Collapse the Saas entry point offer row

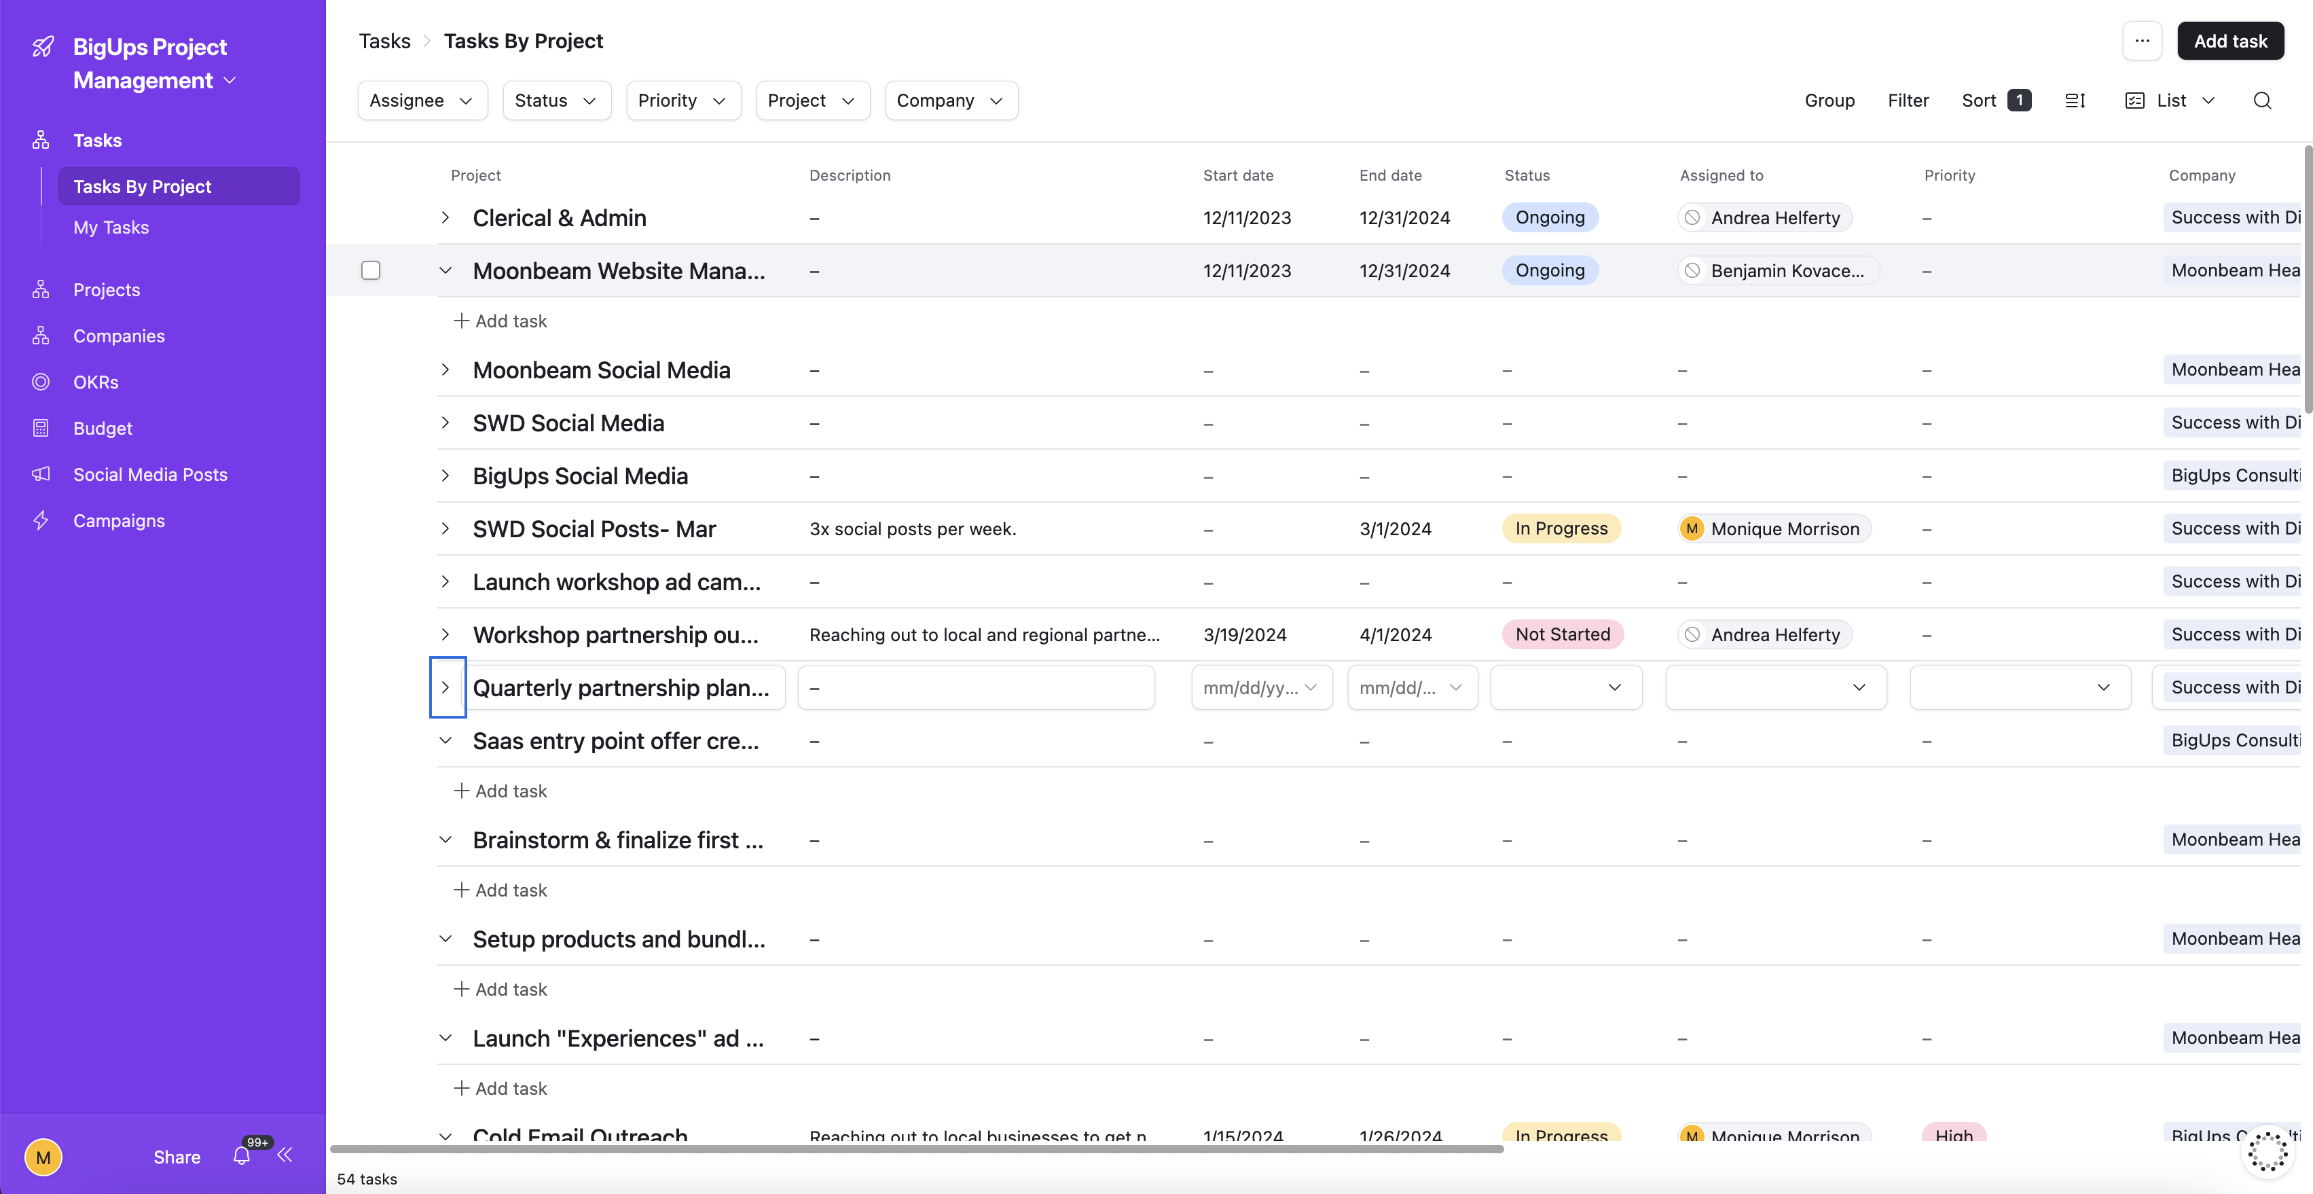tap(445, 740)
